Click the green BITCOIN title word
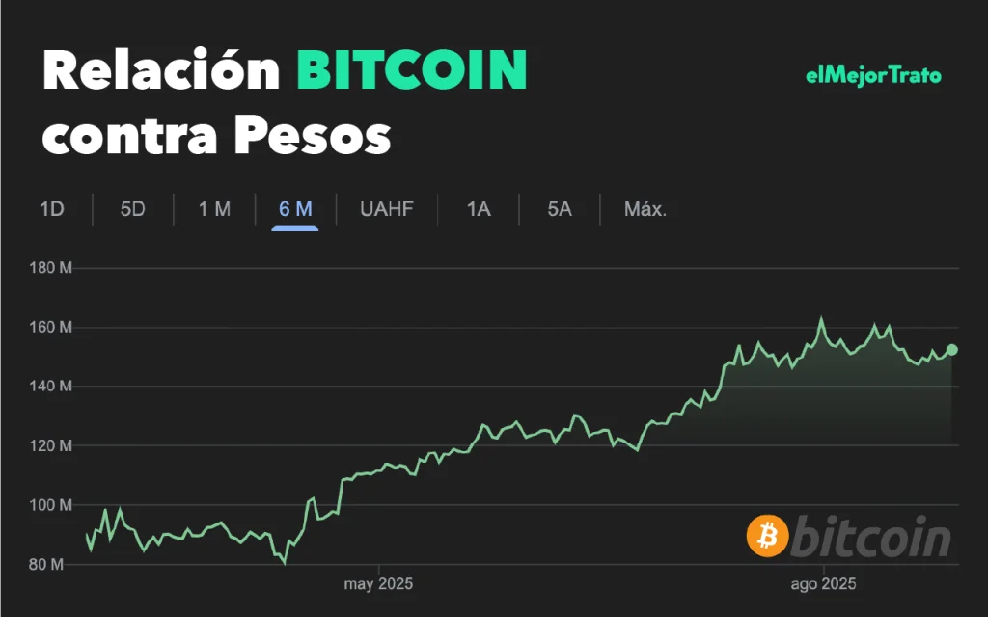 coord(412,69)
